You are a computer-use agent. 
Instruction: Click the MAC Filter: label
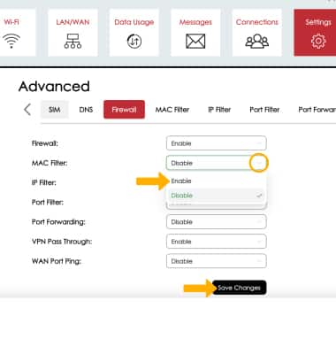click(50, 163)
